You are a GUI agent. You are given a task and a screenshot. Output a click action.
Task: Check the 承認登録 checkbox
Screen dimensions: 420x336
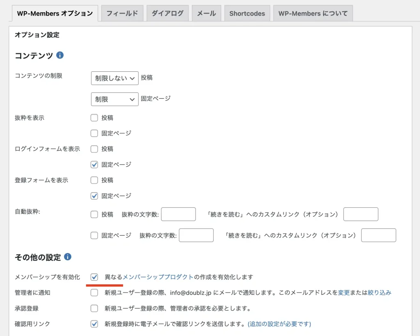(94, 308)
